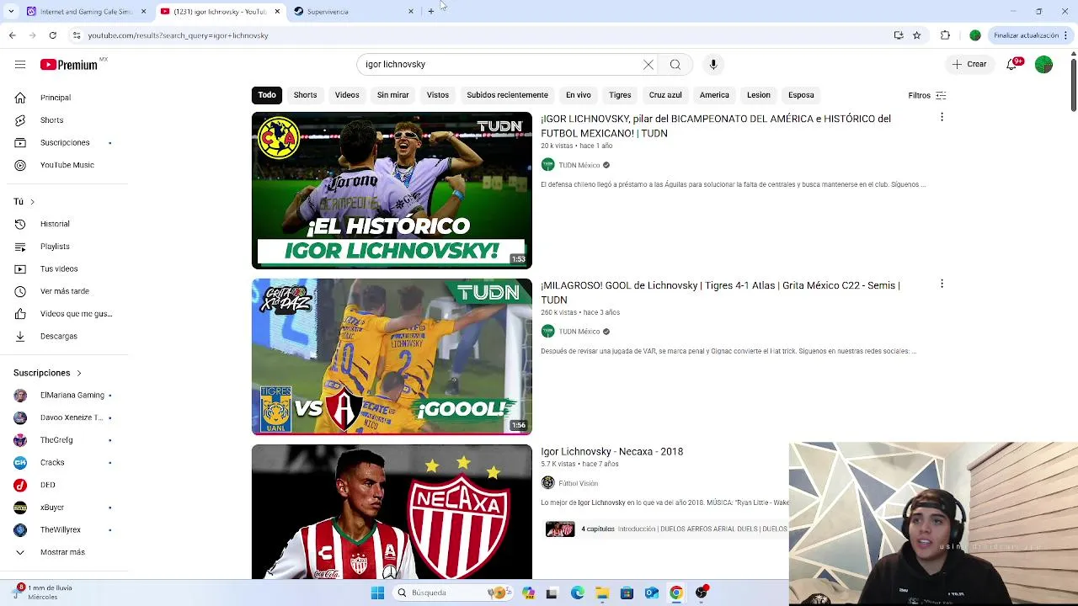1078x606 pixels.
Task: Open options menu for IGOR LICHNOVSKY pilar video
Action: point(942,117)
